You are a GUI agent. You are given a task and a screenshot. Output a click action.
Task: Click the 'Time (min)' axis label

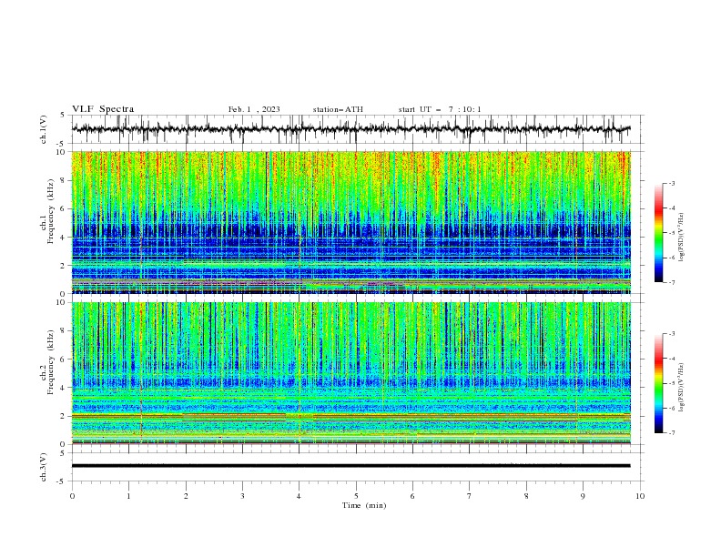coord(364,505)
